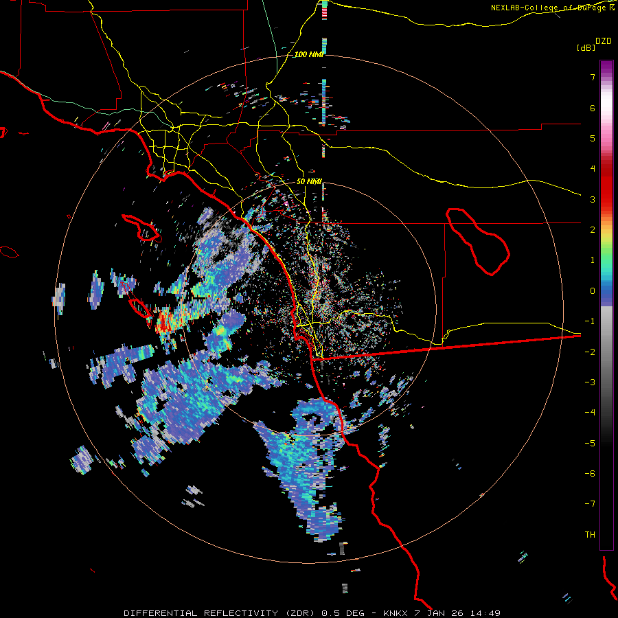Select the -2 value on the scale
The width and height of the screenshot is (618, 618).
(x=590, y=352)
